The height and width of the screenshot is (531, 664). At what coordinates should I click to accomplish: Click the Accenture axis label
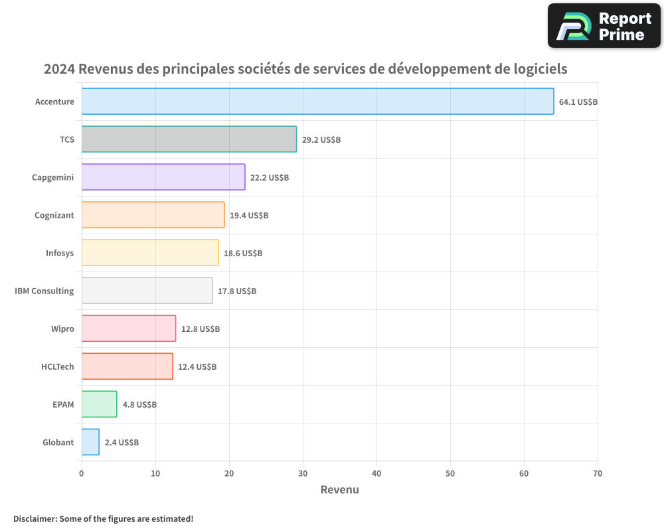(x=54, y=102)
